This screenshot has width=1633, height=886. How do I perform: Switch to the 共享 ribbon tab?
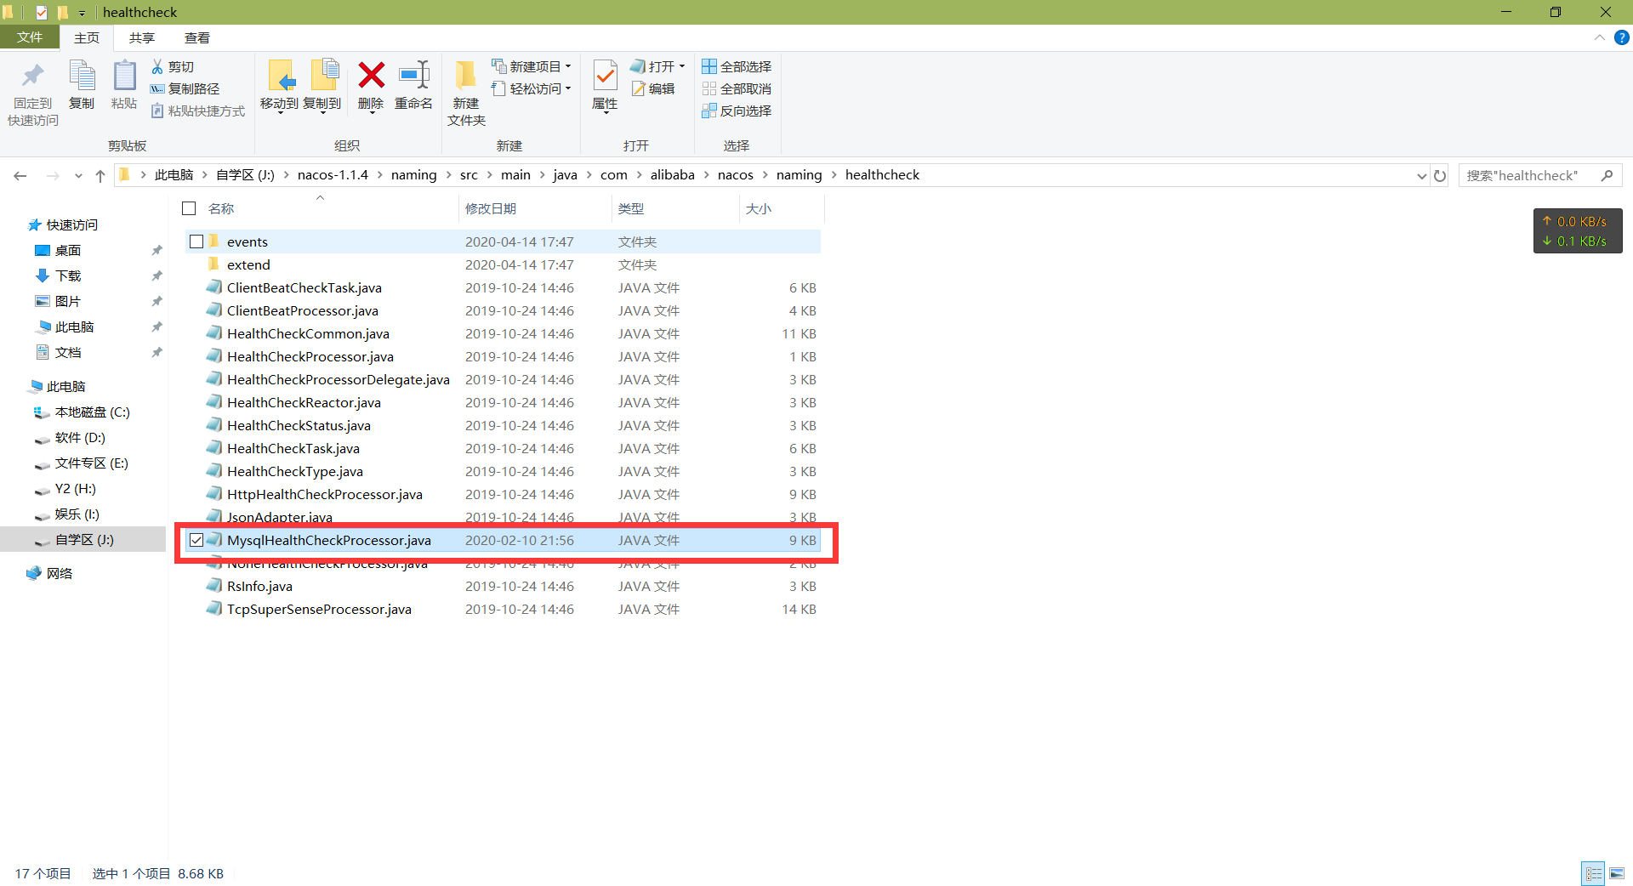click(142, 37)
